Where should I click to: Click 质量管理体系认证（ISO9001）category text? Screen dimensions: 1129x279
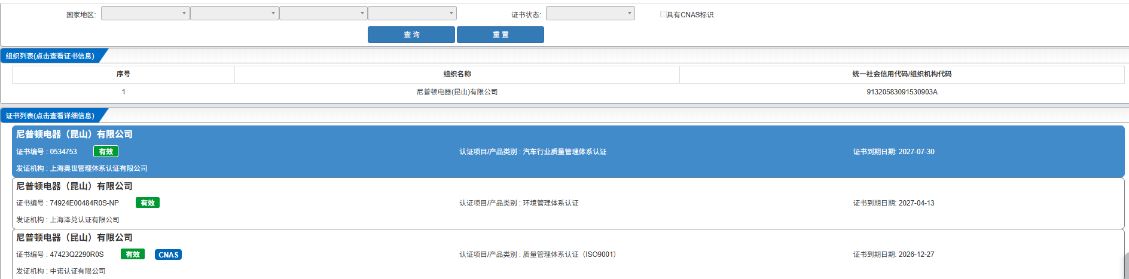[569, 255]
